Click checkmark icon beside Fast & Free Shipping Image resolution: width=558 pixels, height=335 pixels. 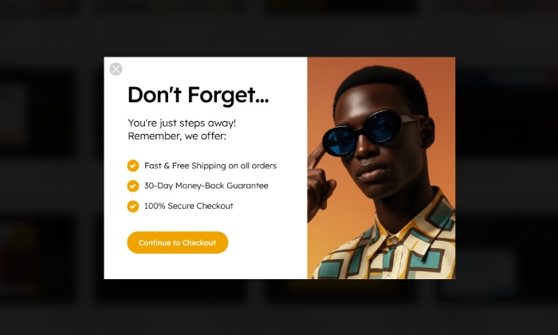[133, 166]
